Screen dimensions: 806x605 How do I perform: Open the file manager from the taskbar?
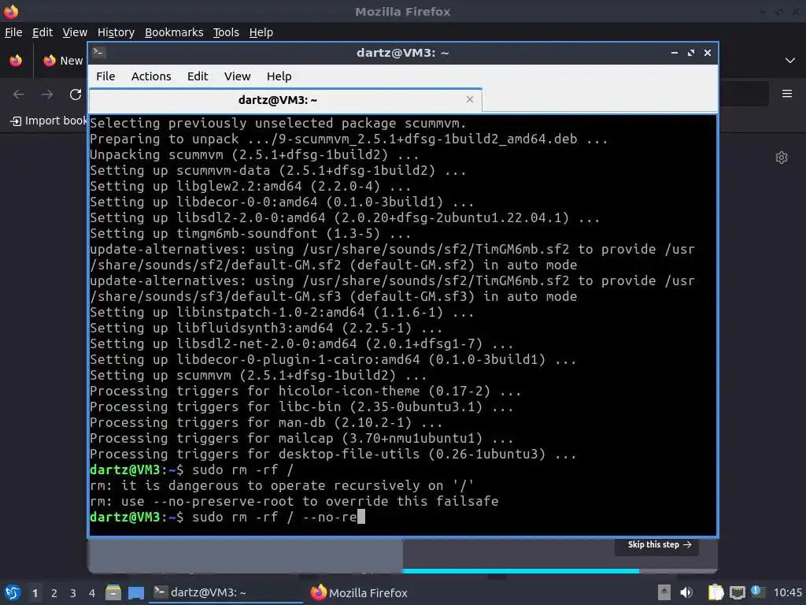[x=113, y=592]
